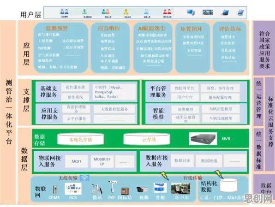Select the CEMS device icon
Image resolution: width=275 pixels, height=207 pixels.
[x=55, y=189]
